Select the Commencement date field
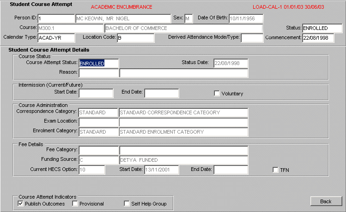Image resolution: width=346 pixels, height=212 pixels. tap(318, 38)
